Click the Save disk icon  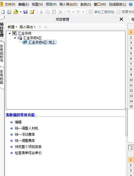coord(26,12)
